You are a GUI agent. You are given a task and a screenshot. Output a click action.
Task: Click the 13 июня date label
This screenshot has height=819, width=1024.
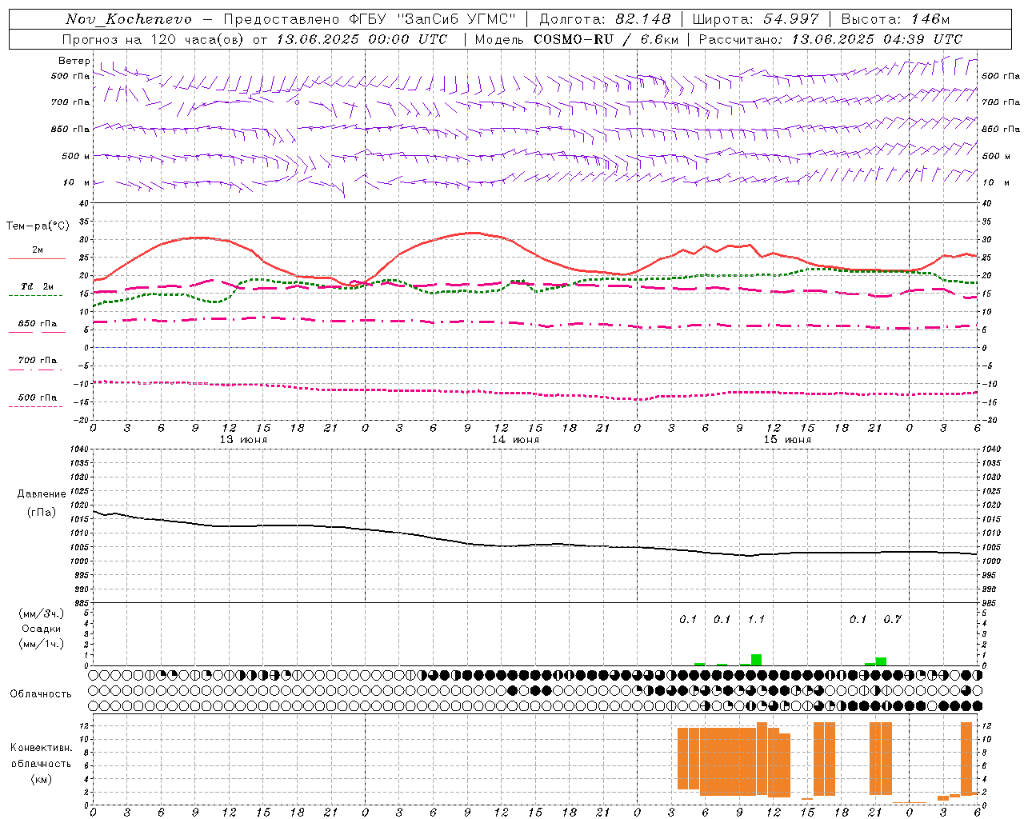point(243,440)
